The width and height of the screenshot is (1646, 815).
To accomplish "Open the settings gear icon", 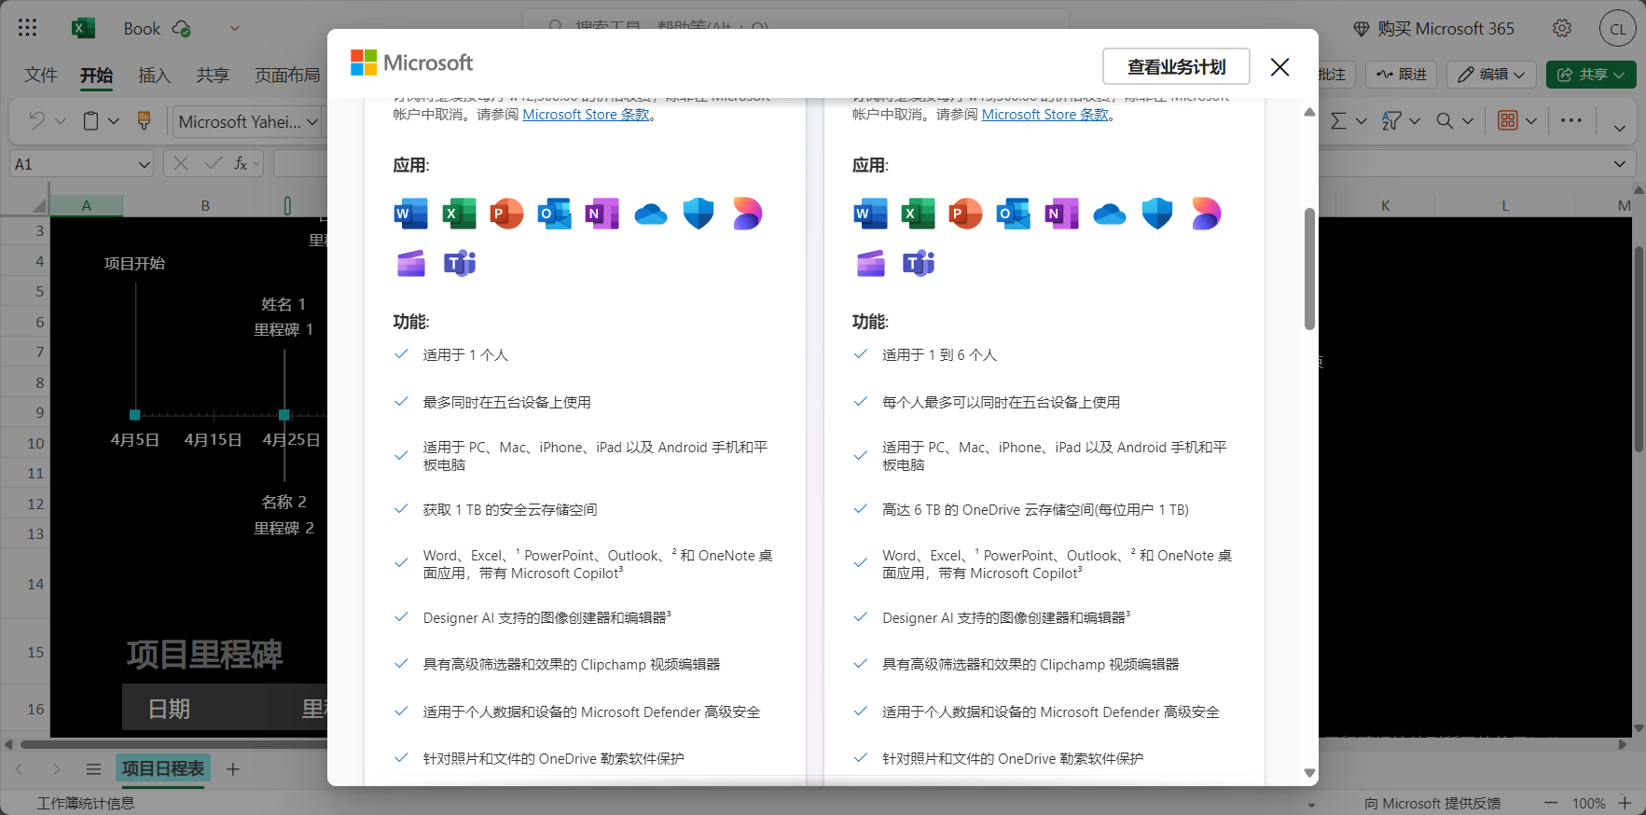I will pyautogui.click(x=1562, y=28).
